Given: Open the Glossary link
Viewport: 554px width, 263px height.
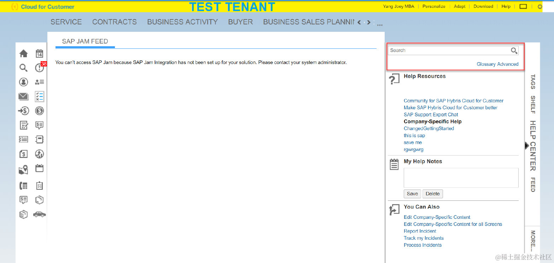Looking at the screenshot, I should [x=486, y=64].
